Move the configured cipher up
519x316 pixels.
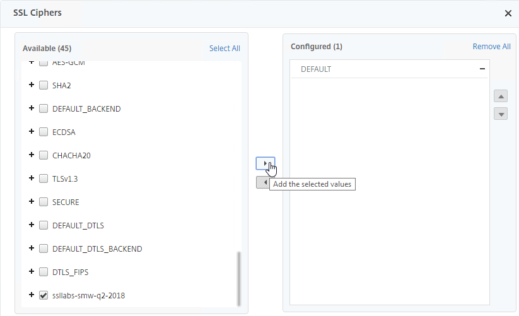point(501,97)
